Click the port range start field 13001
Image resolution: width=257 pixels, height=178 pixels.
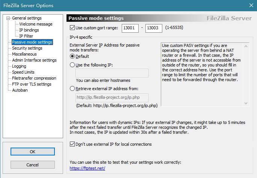tap(130, 28)
